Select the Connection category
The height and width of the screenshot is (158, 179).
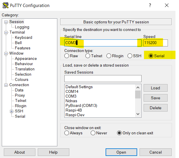(x=19, y=85)
